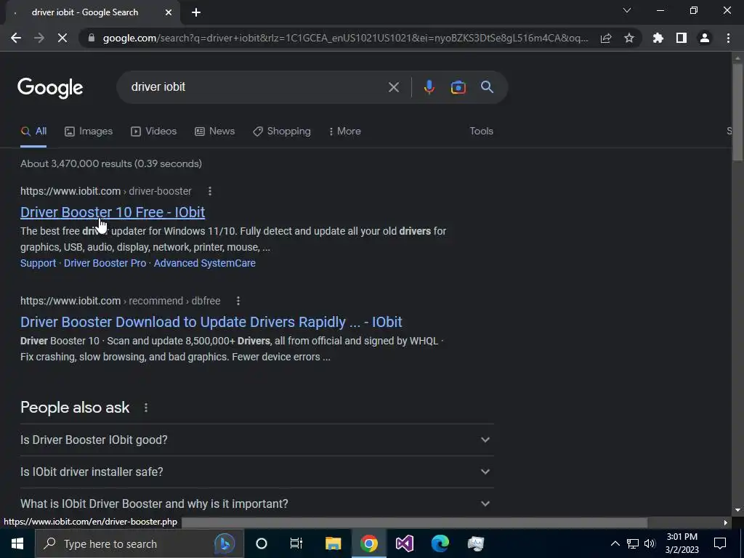Open the Advanced SystemCare sitelink
This screenshot has height=558, width=744.
click(204, 263)
